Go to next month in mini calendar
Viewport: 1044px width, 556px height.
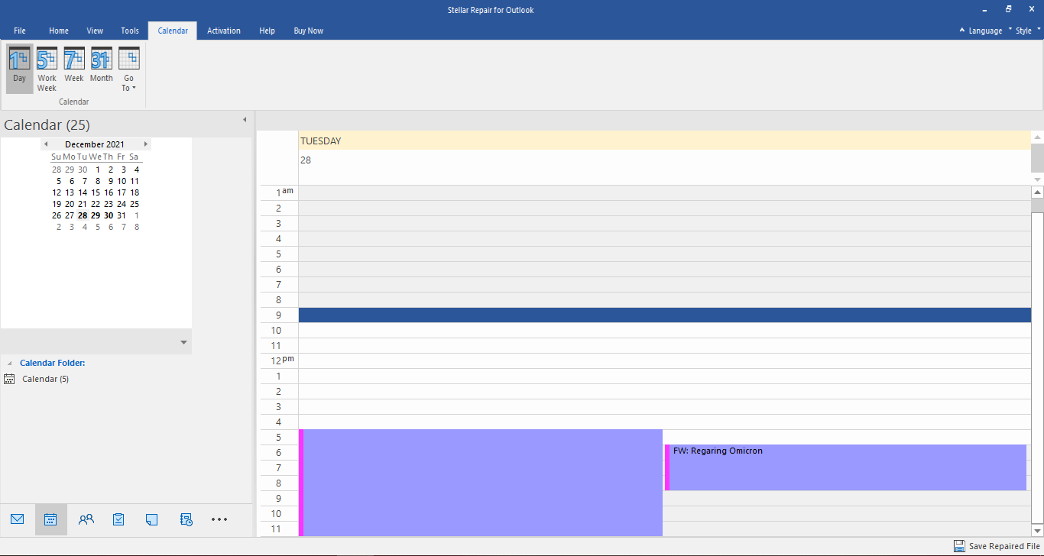pos(146,144)
